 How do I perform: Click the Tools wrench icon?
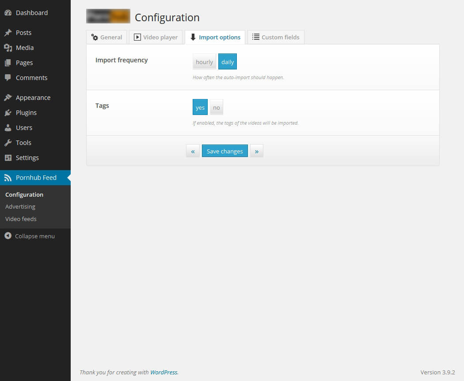[x=8, y=143]
